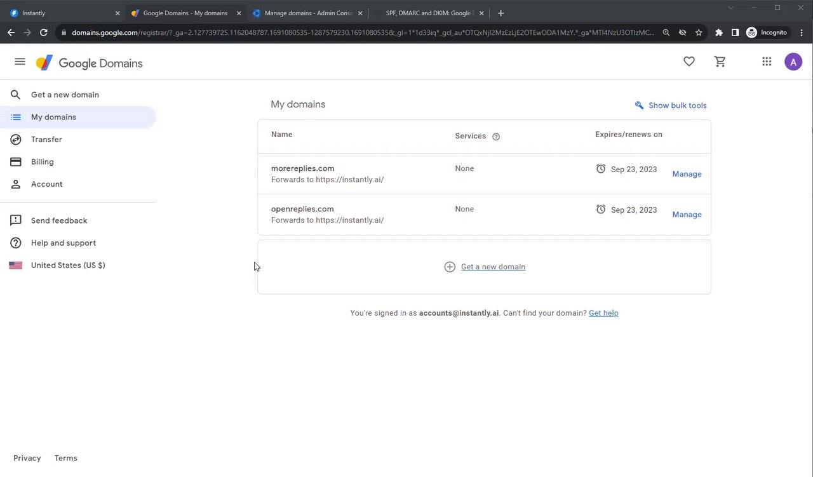
Task: Open Billing in the sidebar
Action: [77, 161]
